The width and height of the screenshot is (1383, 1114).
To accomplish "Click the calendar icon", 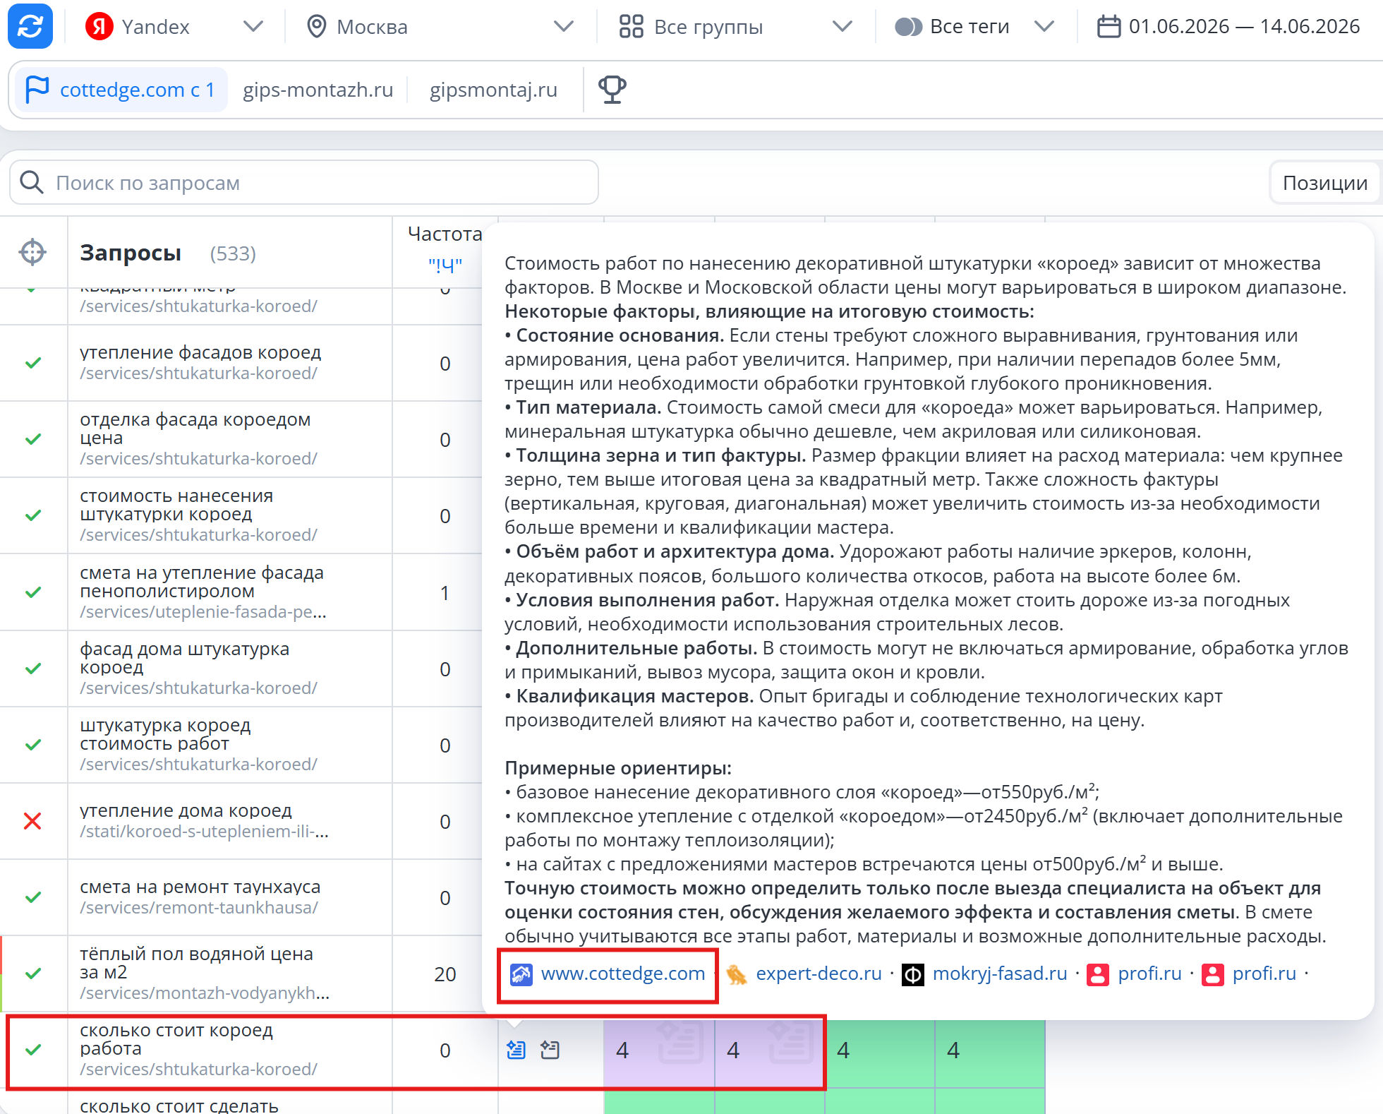I will tap(1109, 27).
